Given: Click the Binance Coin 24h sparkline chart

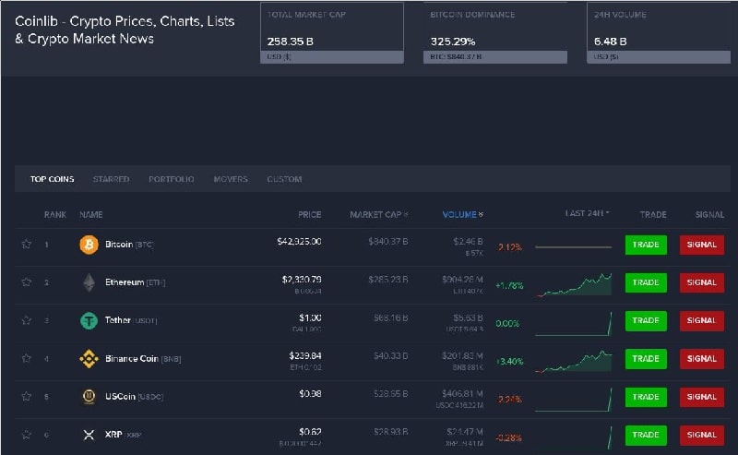Looking at the screenshot, I should click(573, 361).
